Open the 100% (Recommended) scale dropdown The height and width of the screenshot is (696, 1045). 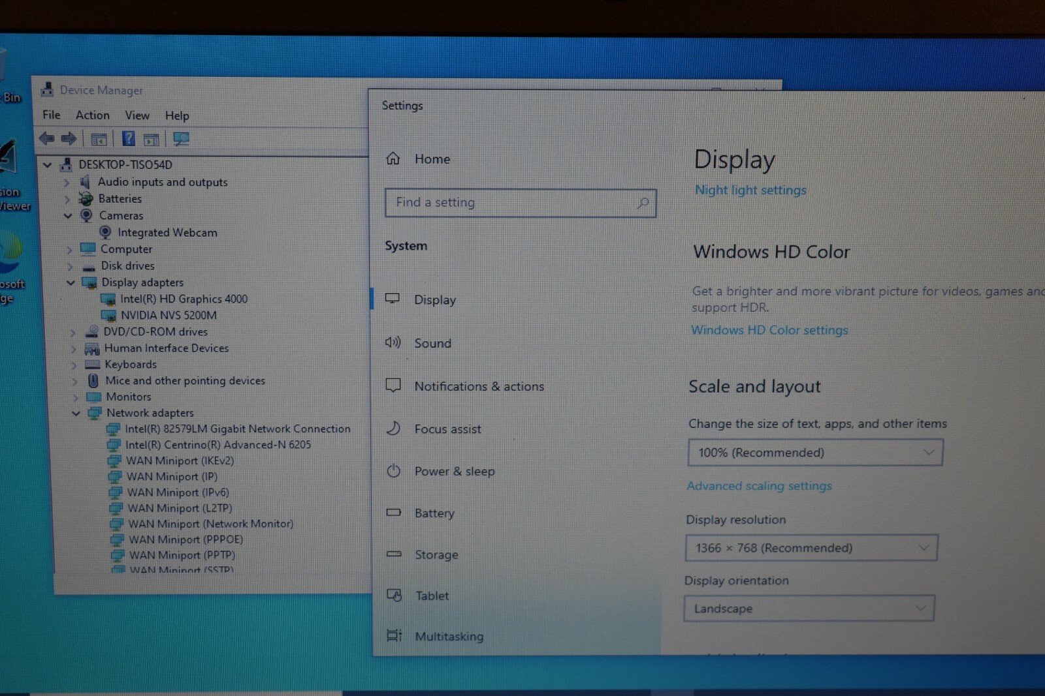click(x=815, y=453)
